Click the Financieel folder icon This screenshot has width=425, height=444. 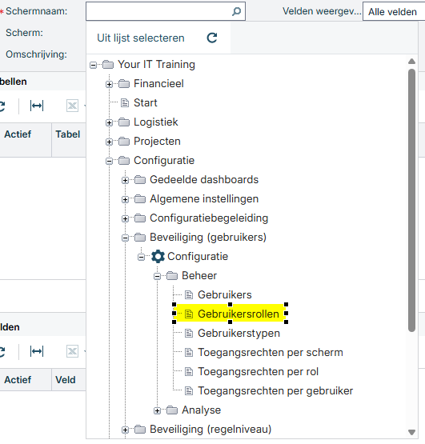click(124, 84)
